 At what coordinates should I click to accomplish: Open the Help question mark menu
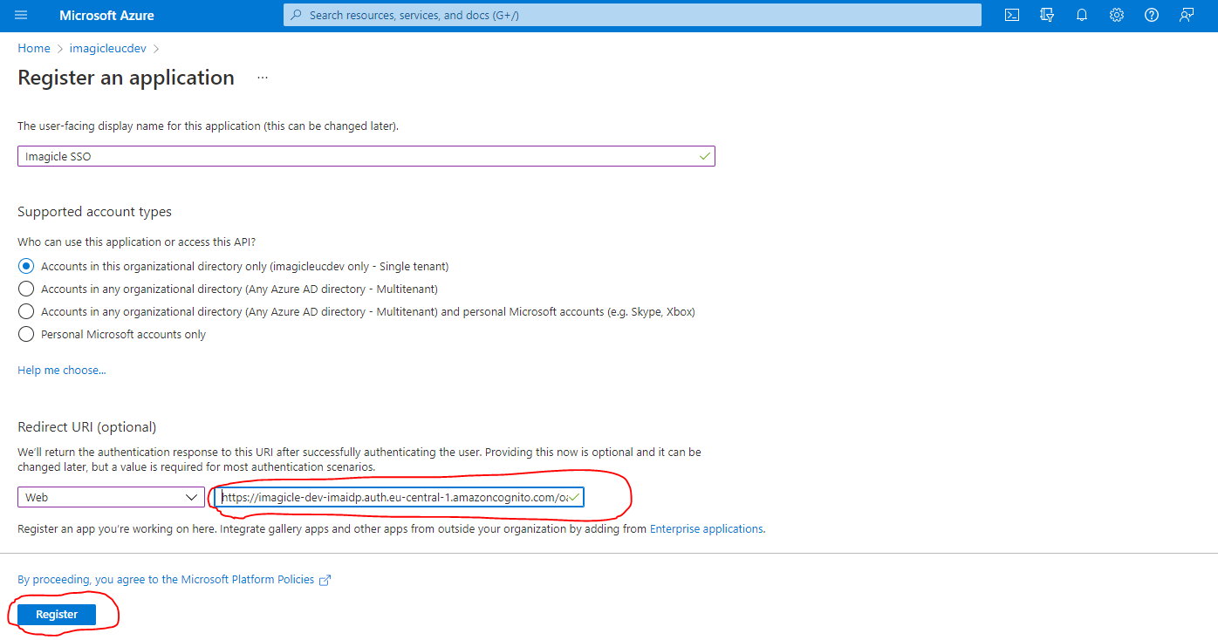click(x=1152, y=16)
